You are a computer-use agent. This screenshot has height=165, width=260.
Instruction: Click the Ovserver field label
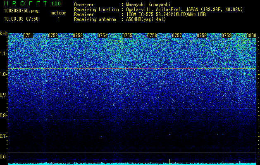pyautogui.click(x=84, y=5)
